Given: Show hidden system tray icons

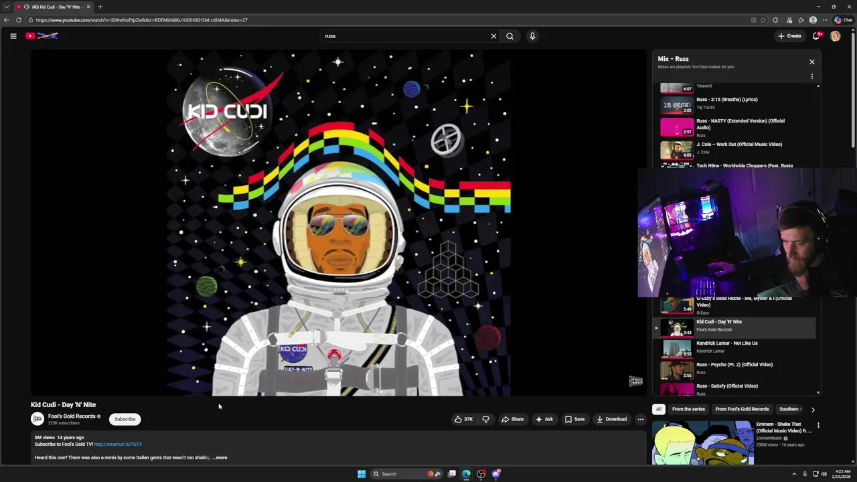Looking at the screenshot, I should 794,474.
